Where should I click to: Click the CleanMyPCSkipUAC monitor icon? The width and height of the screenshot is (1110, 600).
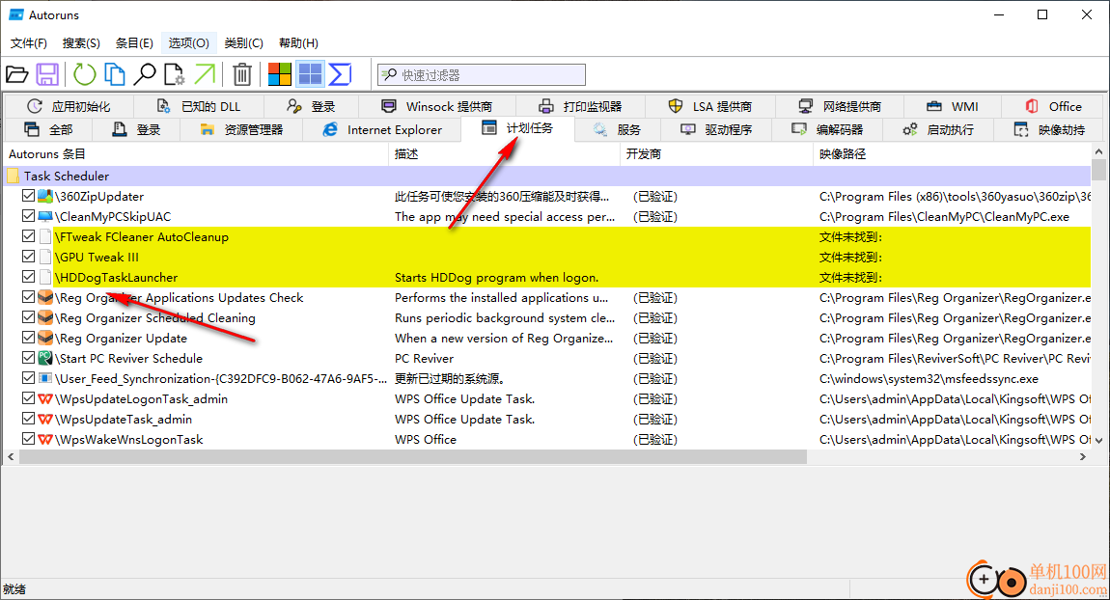pos(45,216)
